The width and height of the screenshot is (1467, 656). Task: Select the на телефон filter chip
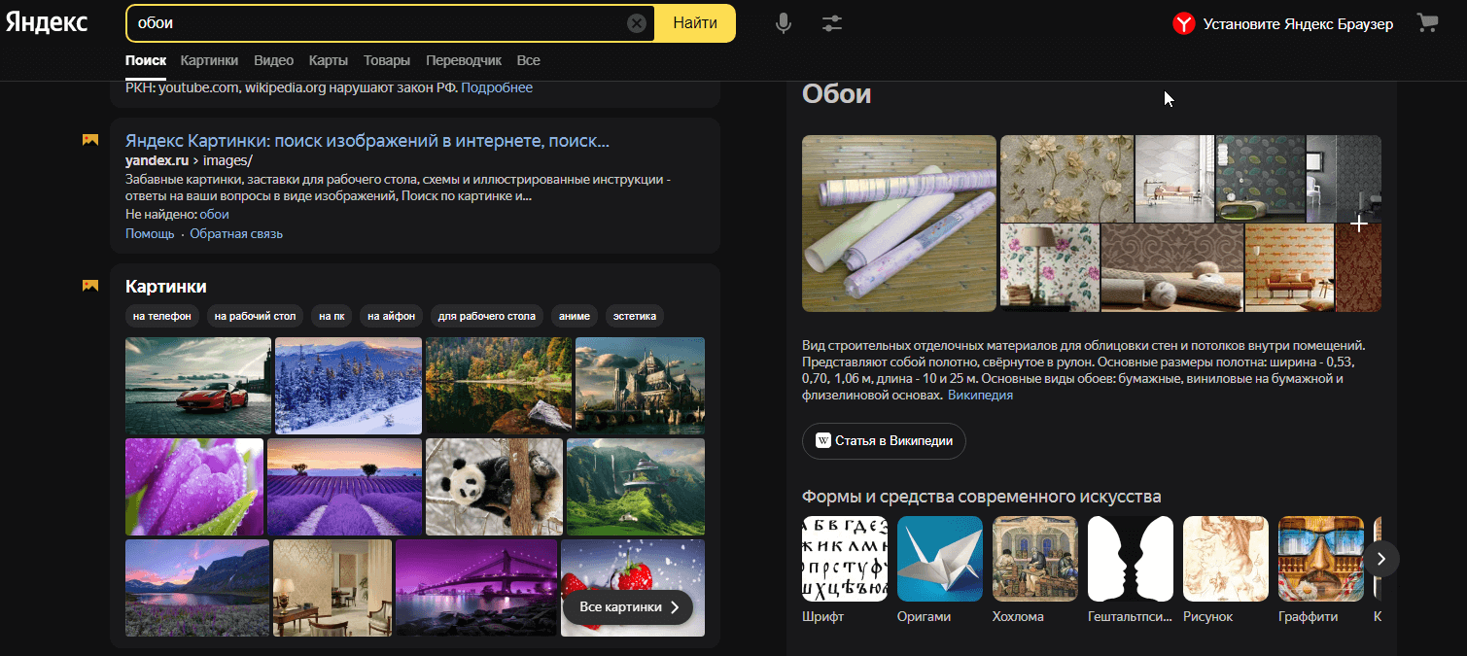click(x=163, y=316)
